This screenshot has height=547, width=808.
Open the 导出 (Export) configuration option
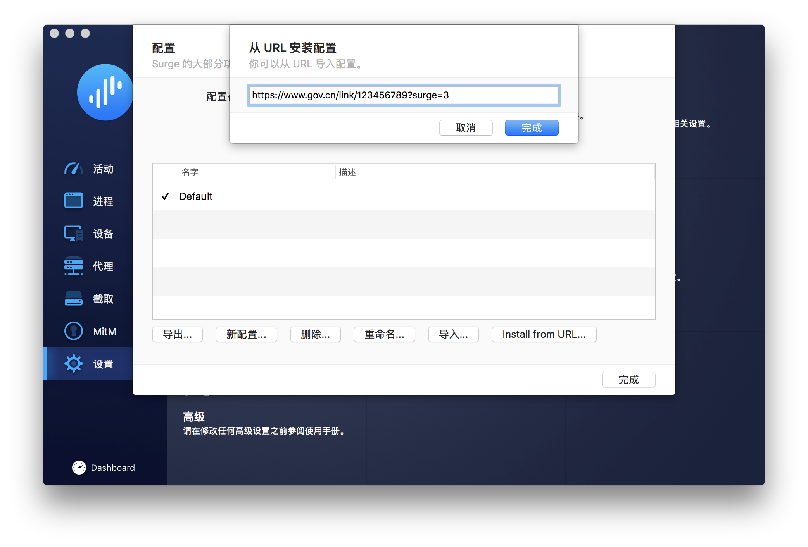(x=179, y=334)
